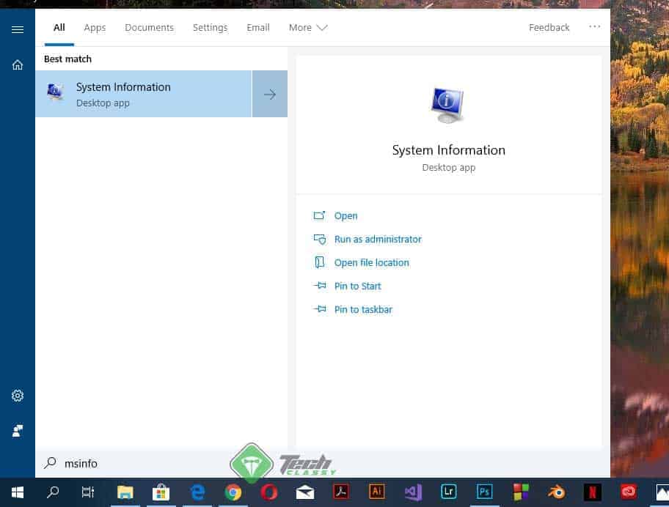The height and width of the screenshot is (507, 669).
Task: Open the hamburger menu in the search pane
Action: pos(18,29)
